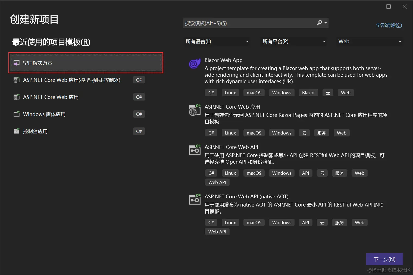Screen dimensions: 413x275
Task: Click Web API tag under ASP.NET Core Web API
Action: (x=217, y=182)
